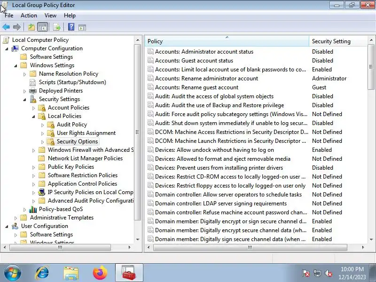The image size is (376, 282).
Task: Click icon beside Accounts: Guest account status
Action: [x=150, y=61]
